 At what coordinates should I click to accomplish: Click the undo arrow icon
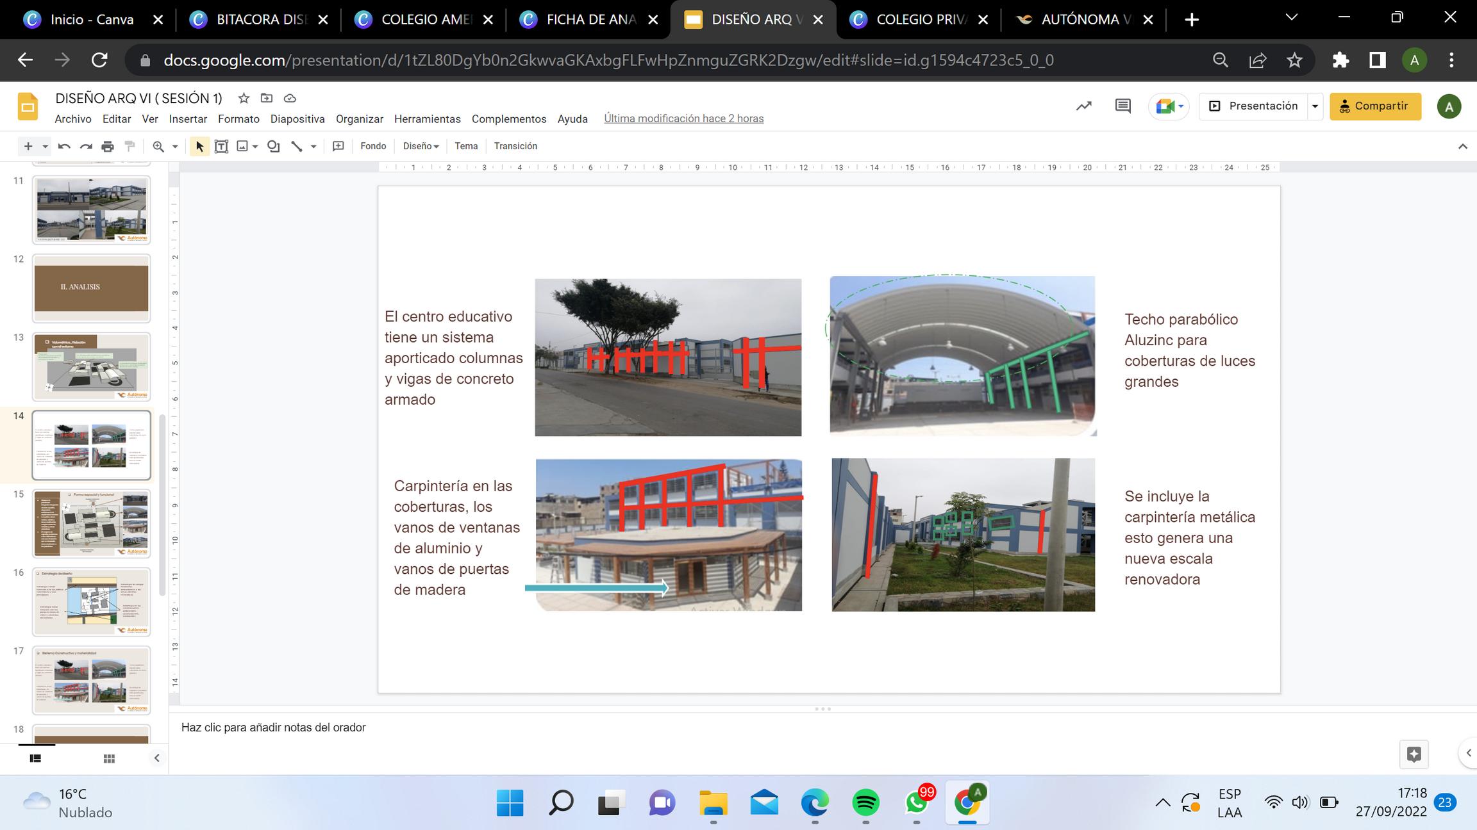(64, 146)
